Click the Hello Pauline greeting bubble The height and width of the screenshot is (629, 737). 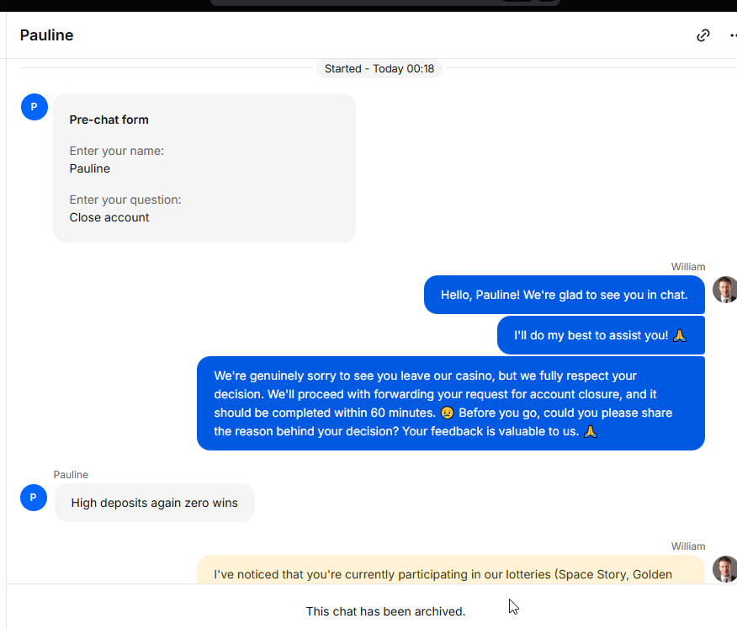[x=564, y=295]
